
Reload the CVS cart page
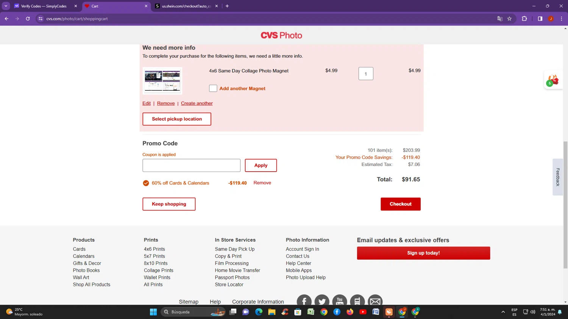tap(28, 19)
